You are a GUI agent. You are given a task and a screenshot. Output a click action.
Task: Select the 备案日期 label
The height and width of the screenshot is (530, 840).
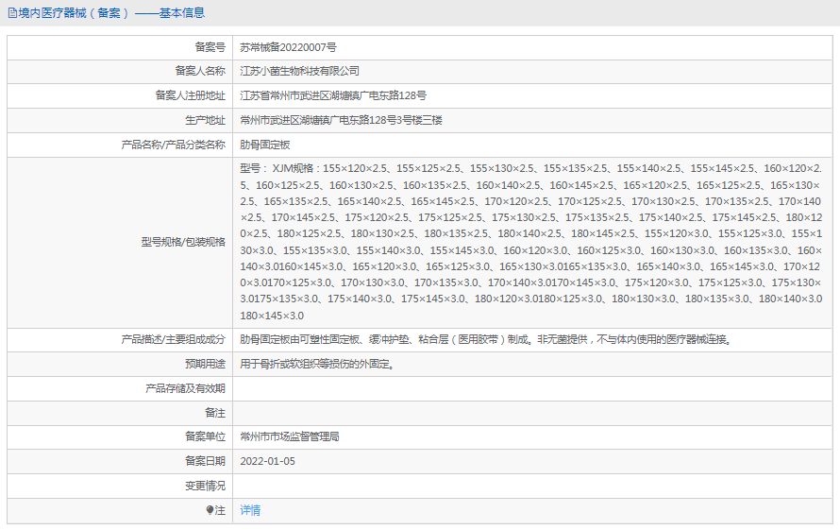point(205,461)
